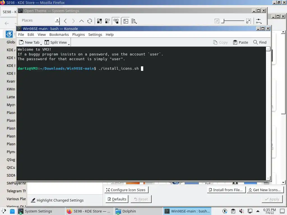Click zoom out icon in Open Theme
287x215 pixels.
(x=217, y=21)
